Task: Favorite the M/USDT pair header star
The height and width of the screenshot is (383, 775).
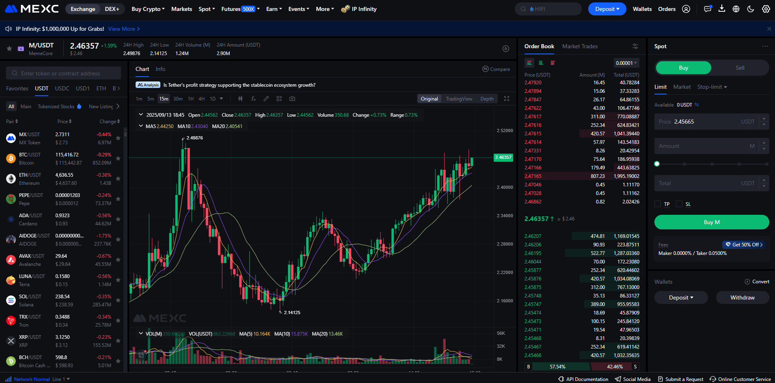Action: click(9, 49)
